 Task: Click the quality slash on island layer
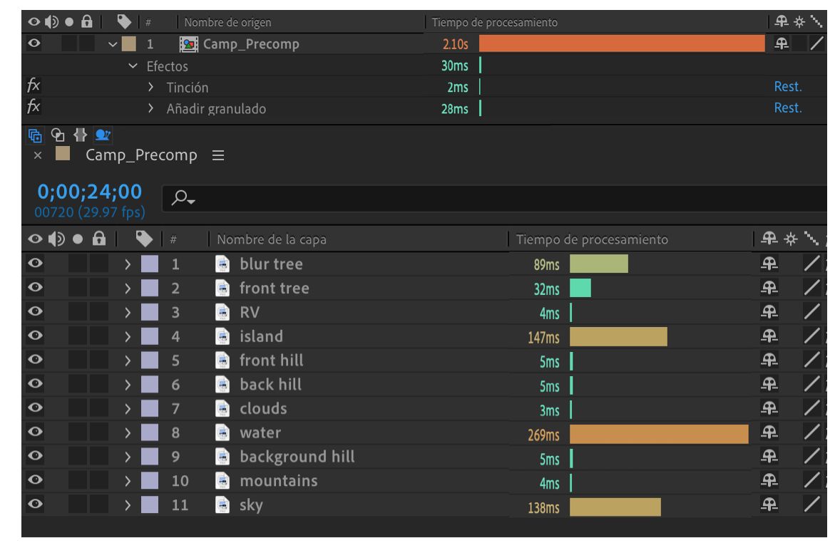pos(811,336)
